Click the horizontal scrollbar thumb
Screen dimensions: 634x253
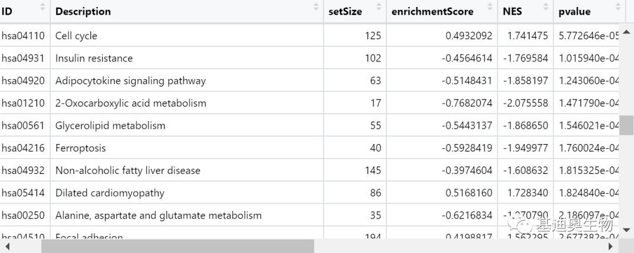[177, 247]
